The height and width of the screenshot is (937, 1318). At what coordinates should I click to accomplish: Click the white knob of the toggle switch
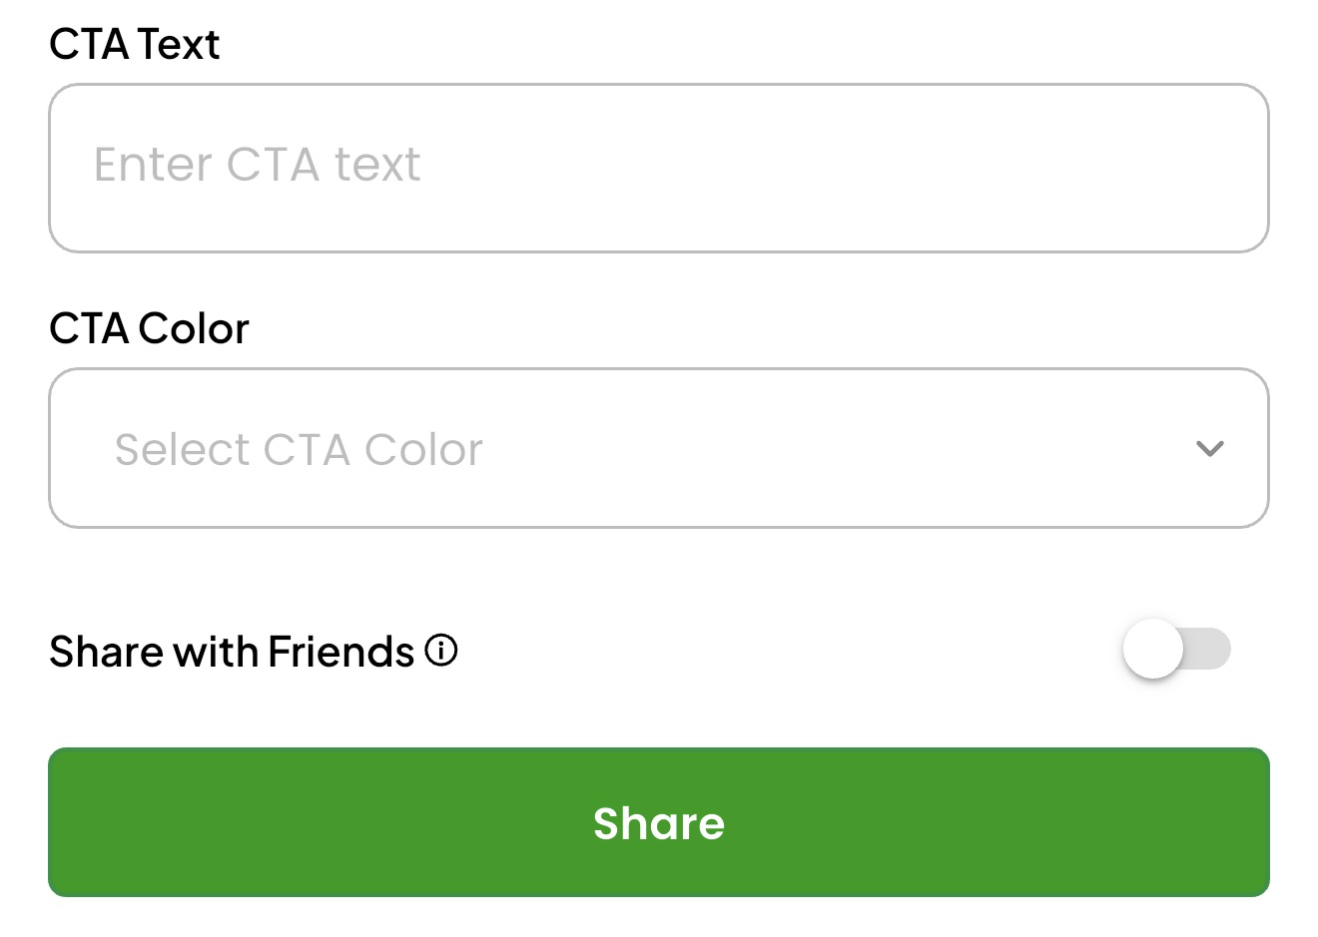(1153, 649)
